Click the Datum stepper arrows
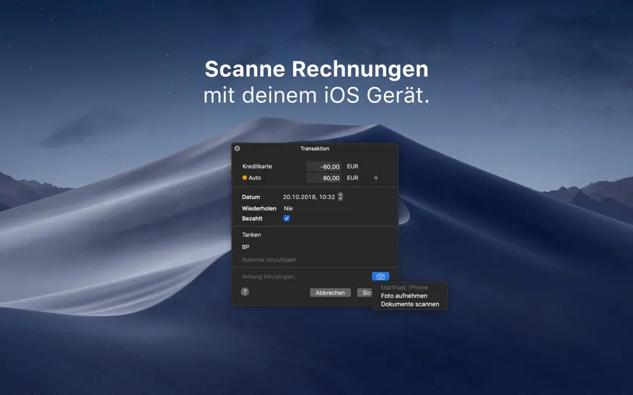 341,197
